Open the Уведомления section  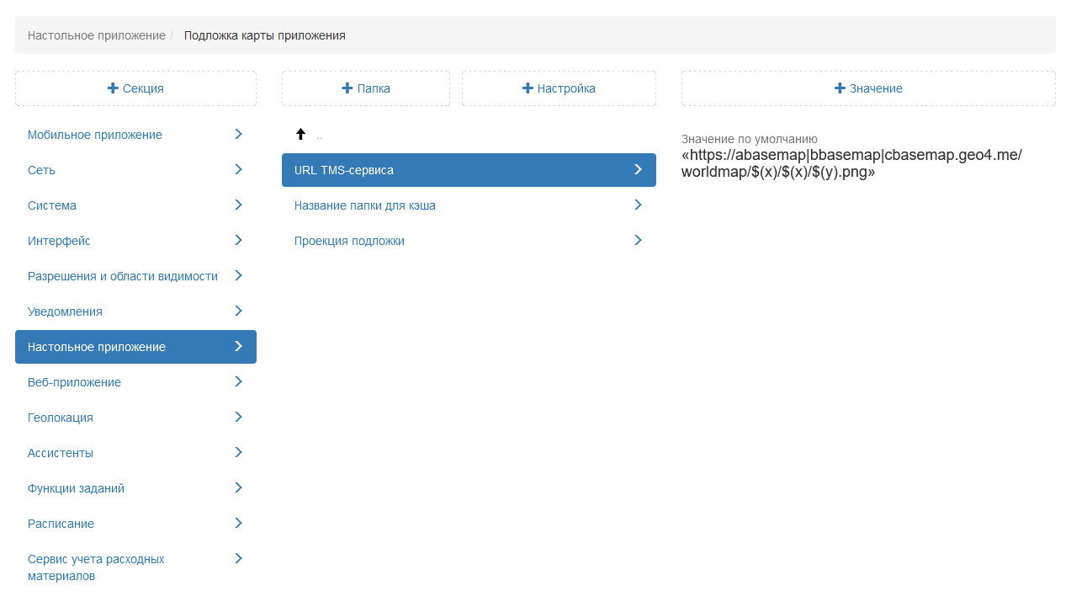click(65, 311)
